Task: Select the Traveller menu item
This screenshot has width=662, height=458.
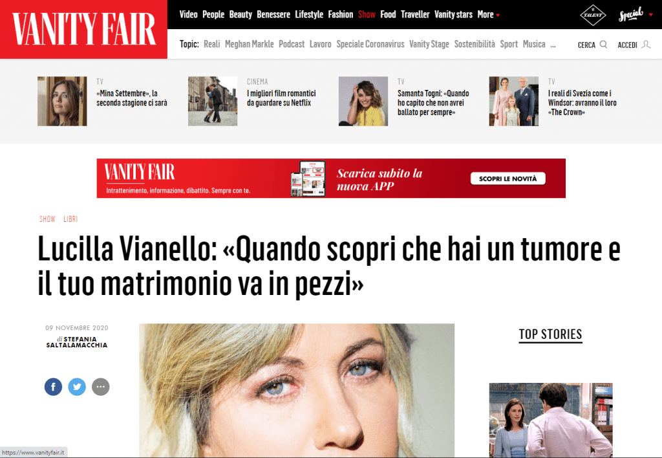Action: click(x=414, y=14)
